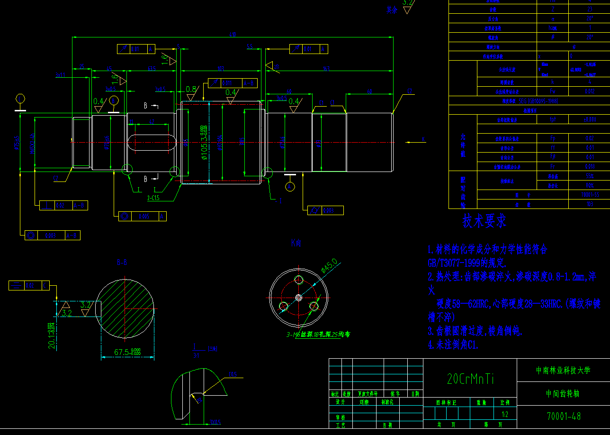Screen dimensions: 610x435
Task: Select the 3-M6 thread hole note
Action: pos(318,335)
